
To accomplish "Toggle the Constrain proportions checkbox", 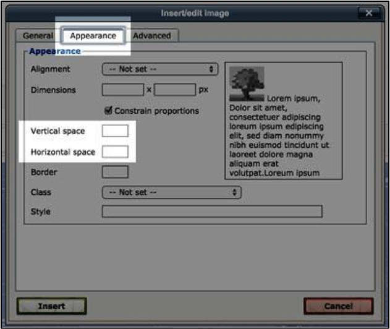I will (109, 111).
